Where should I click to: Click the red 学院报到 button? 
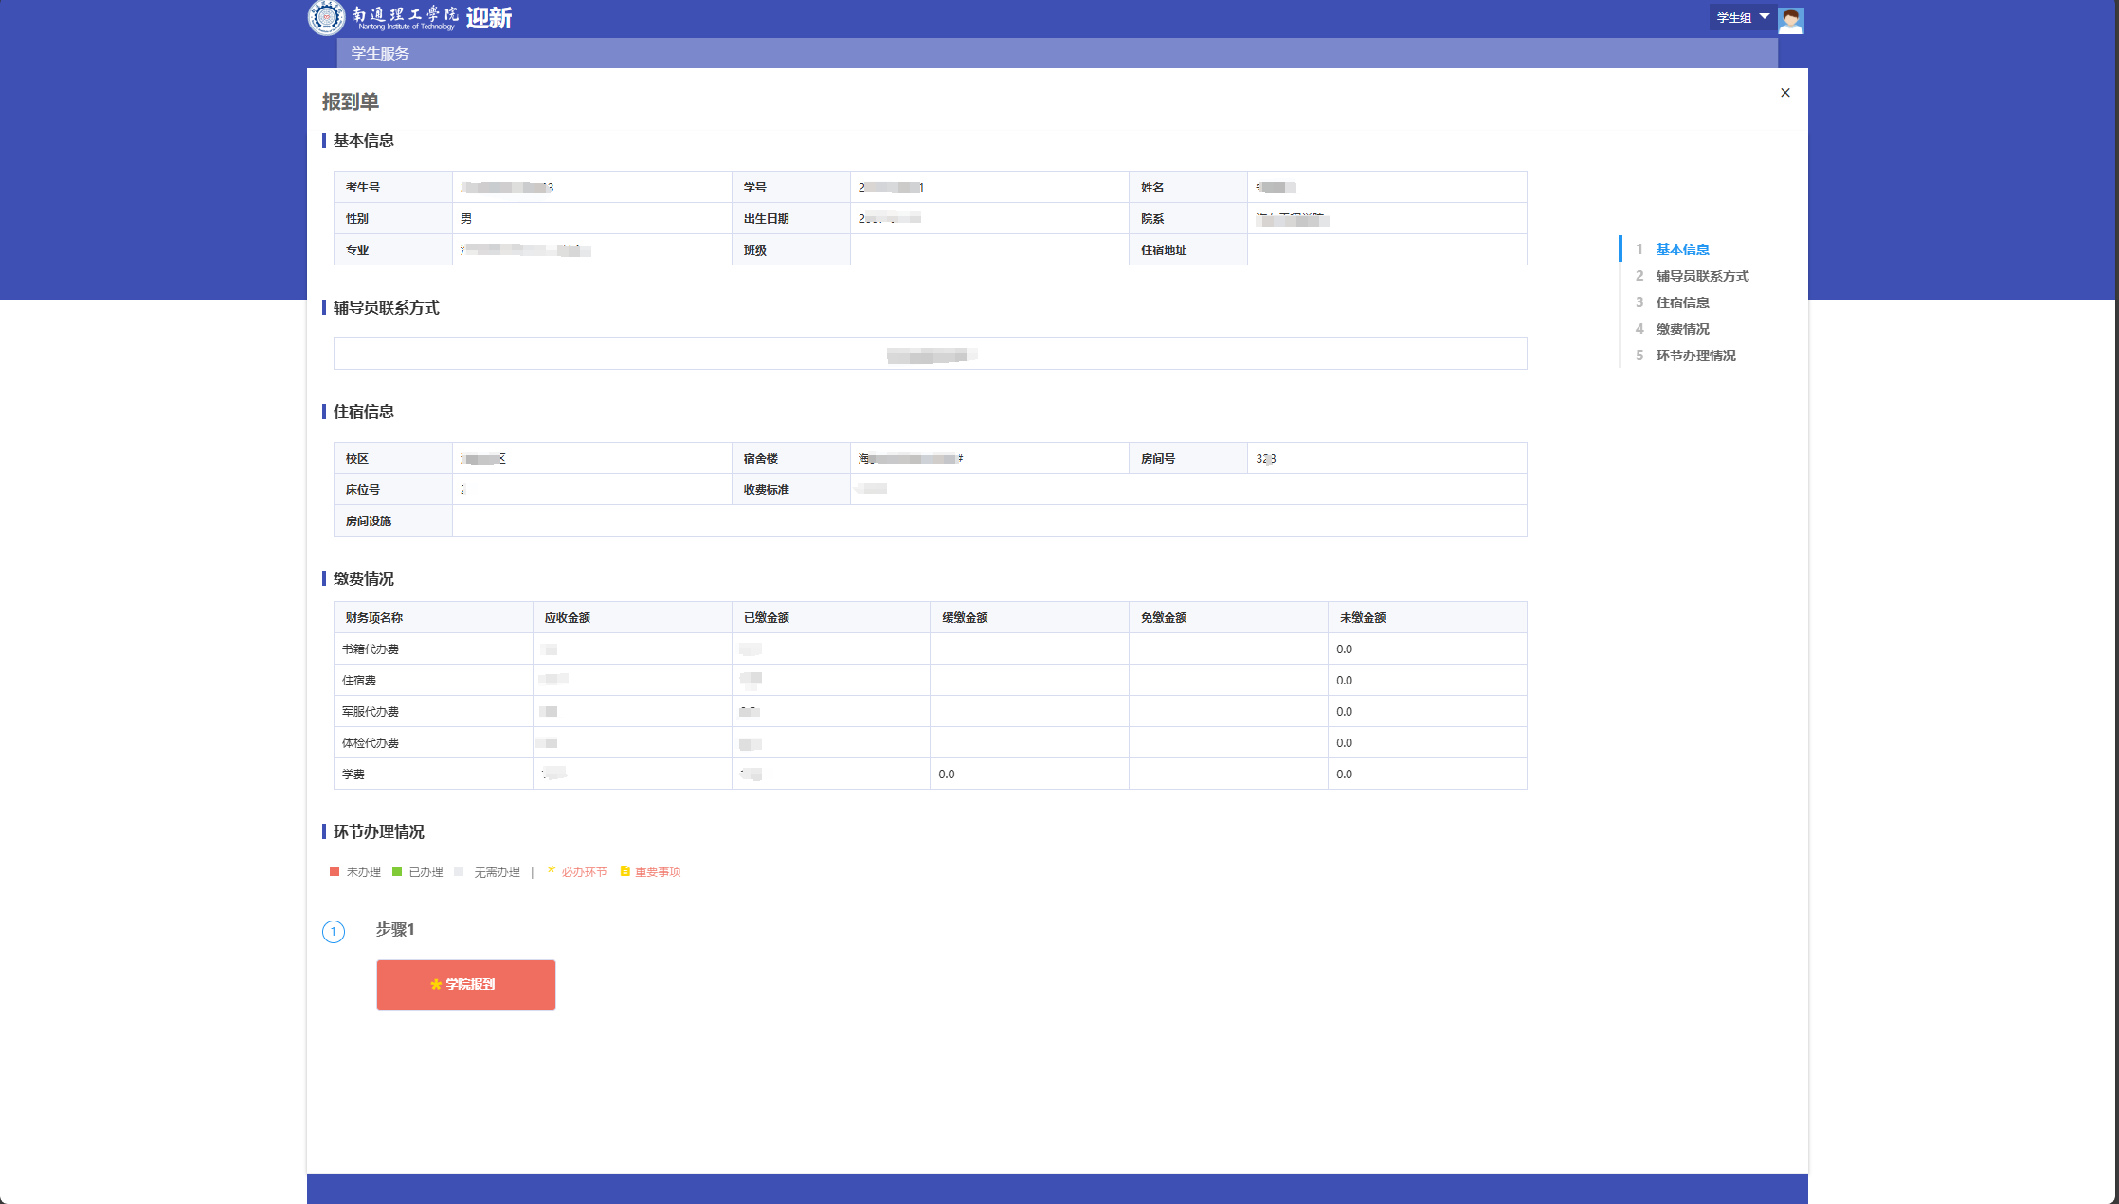tap(466, 984)
